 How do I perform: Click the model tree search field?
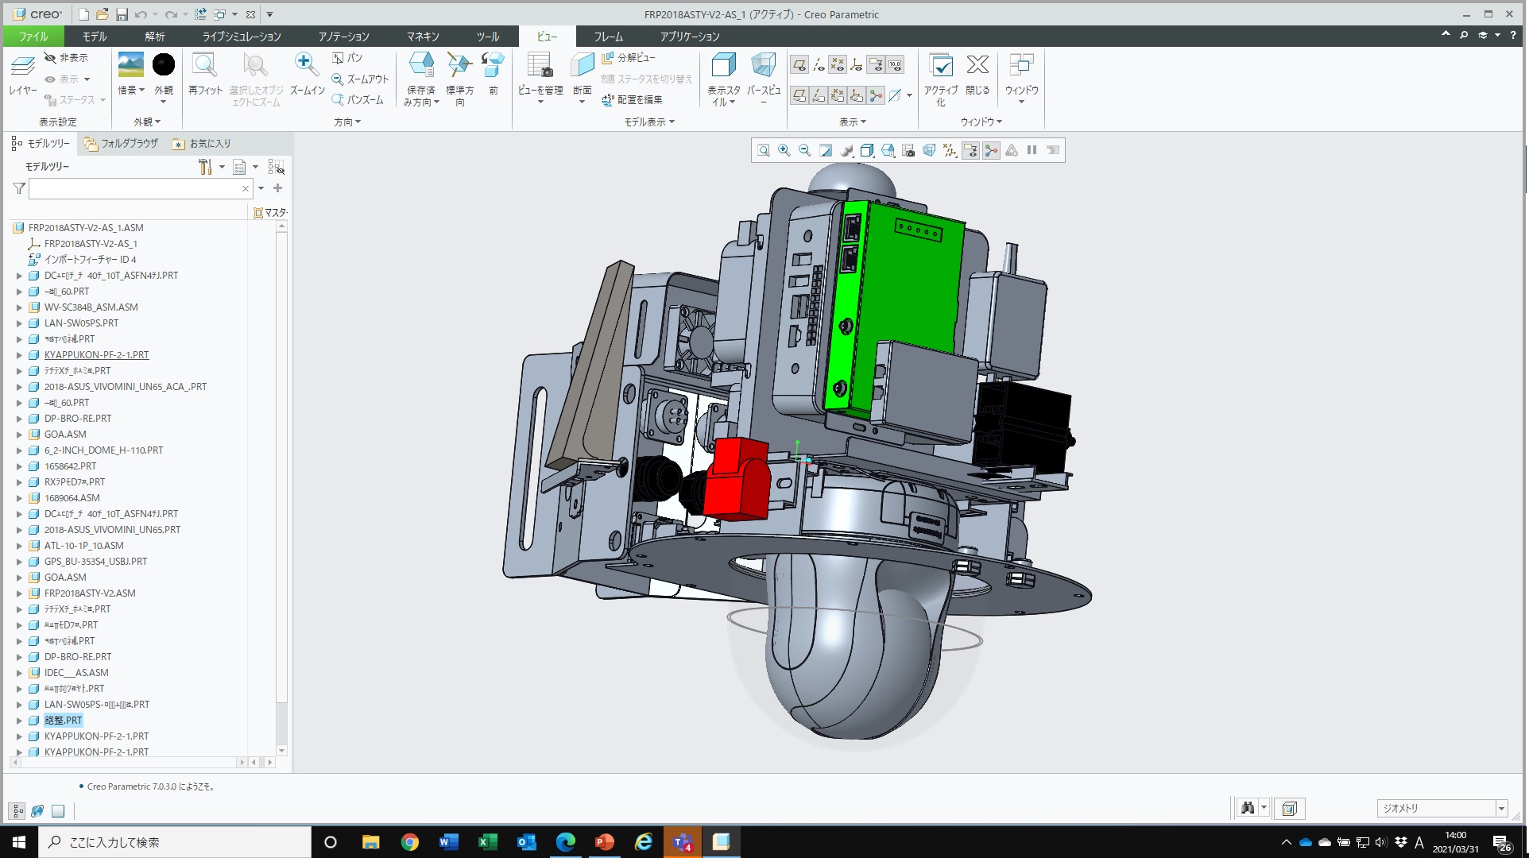click(x=135, y=189)
